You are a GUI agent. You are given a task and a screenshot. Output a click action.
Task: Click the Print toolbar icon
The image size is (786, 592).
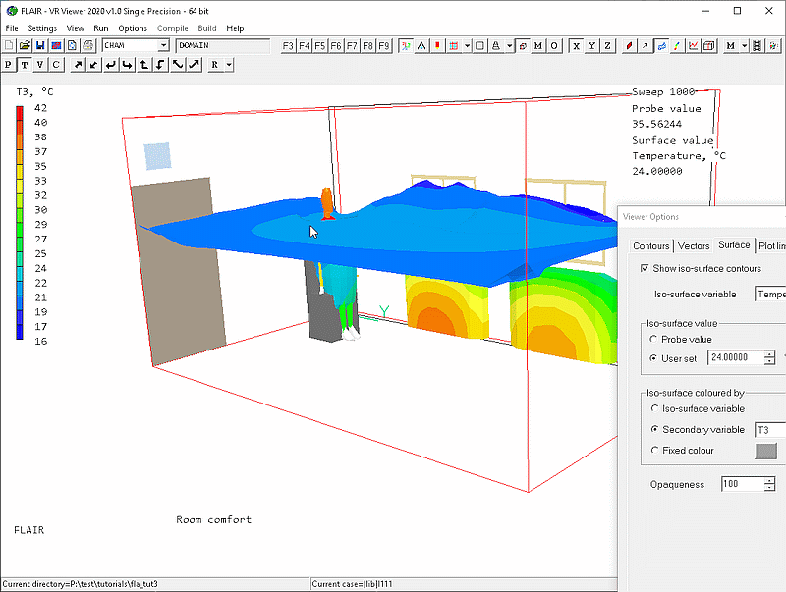tap(87, 45)
